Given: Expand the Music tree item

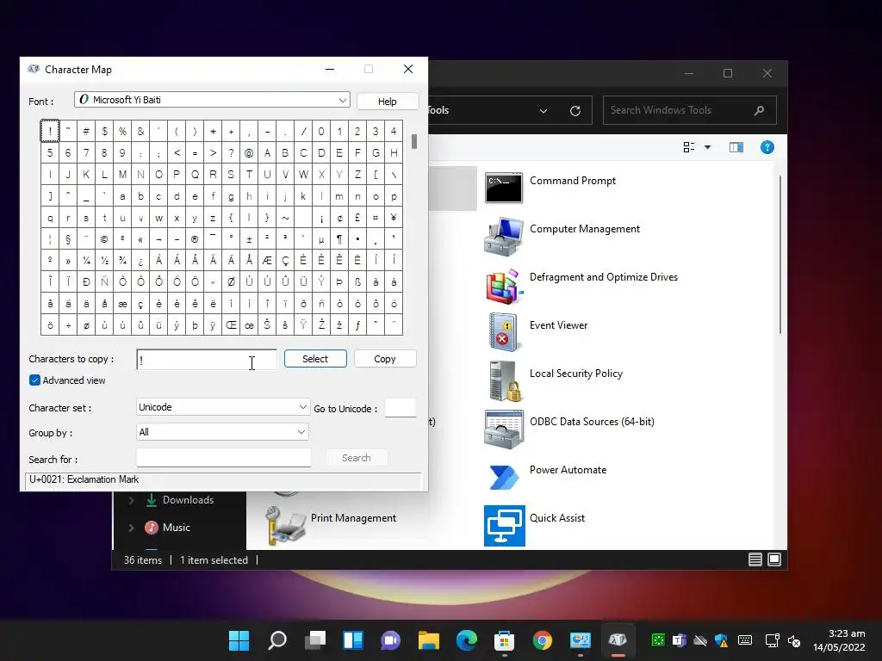Looking at the screenshot, I should [131, 528].
